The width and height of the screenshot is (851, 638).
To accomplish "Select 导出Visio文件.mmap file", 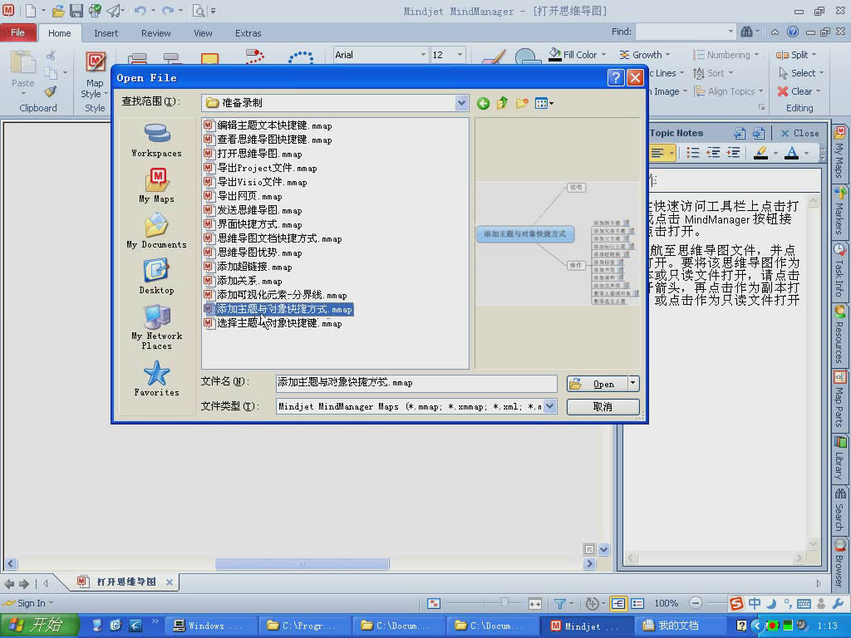I will click(255, 182).
